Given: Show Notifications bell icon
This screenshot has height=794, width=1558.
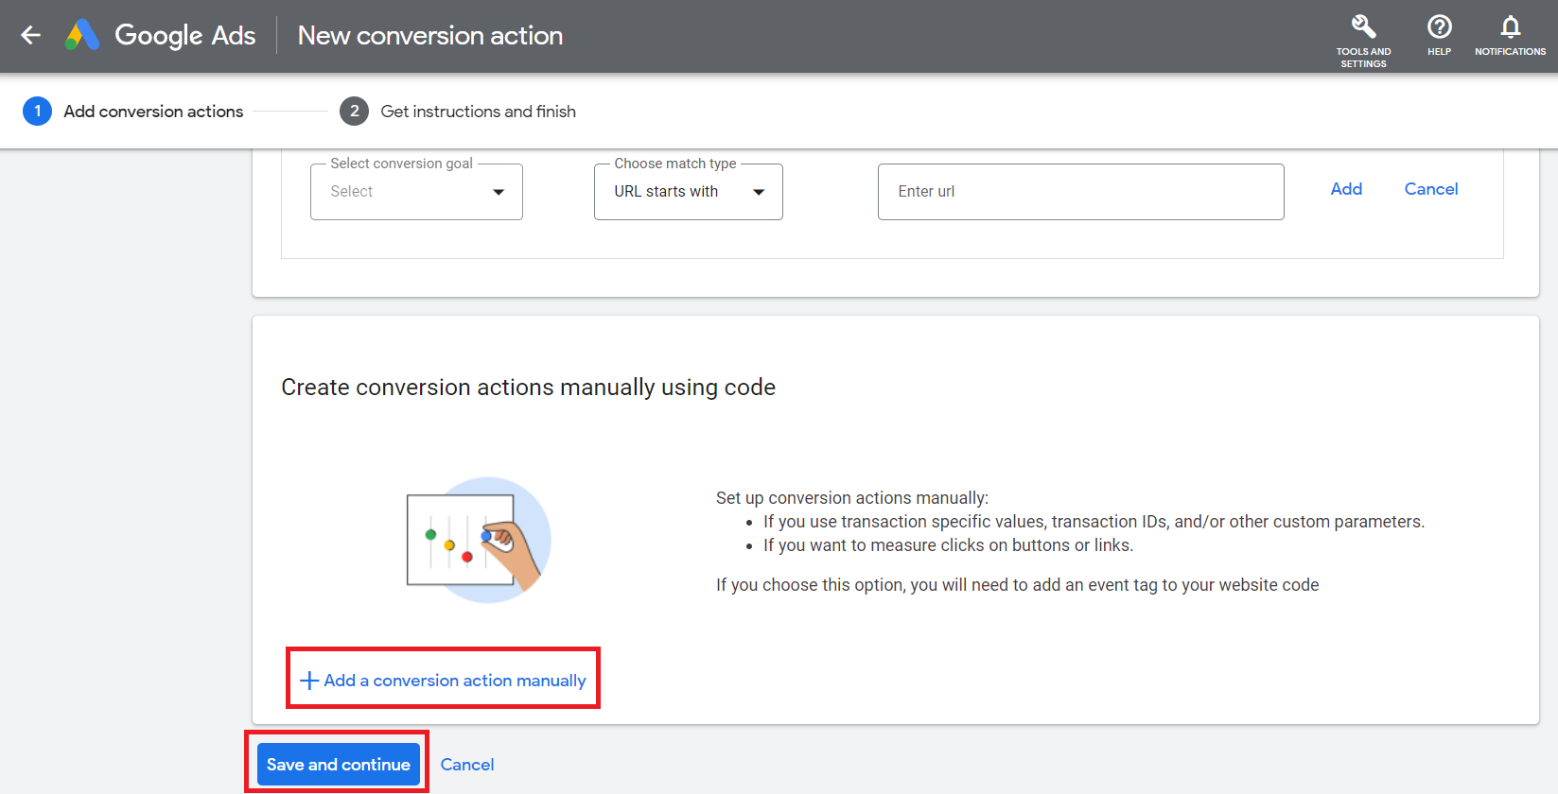Looking at the screenshot, I should 1510,26.
